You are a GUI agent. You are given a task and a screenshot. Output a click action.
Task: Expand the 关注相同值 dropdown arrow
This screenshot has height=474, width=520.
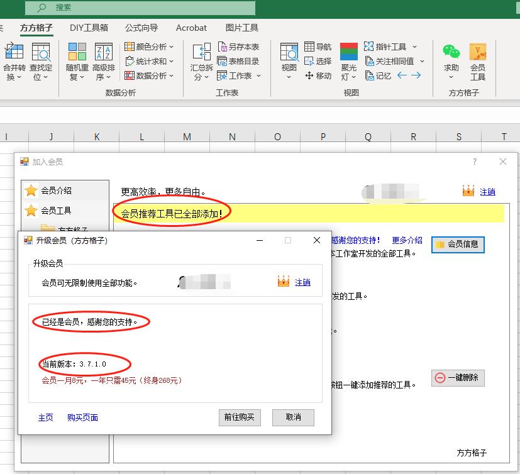[422, 62]
